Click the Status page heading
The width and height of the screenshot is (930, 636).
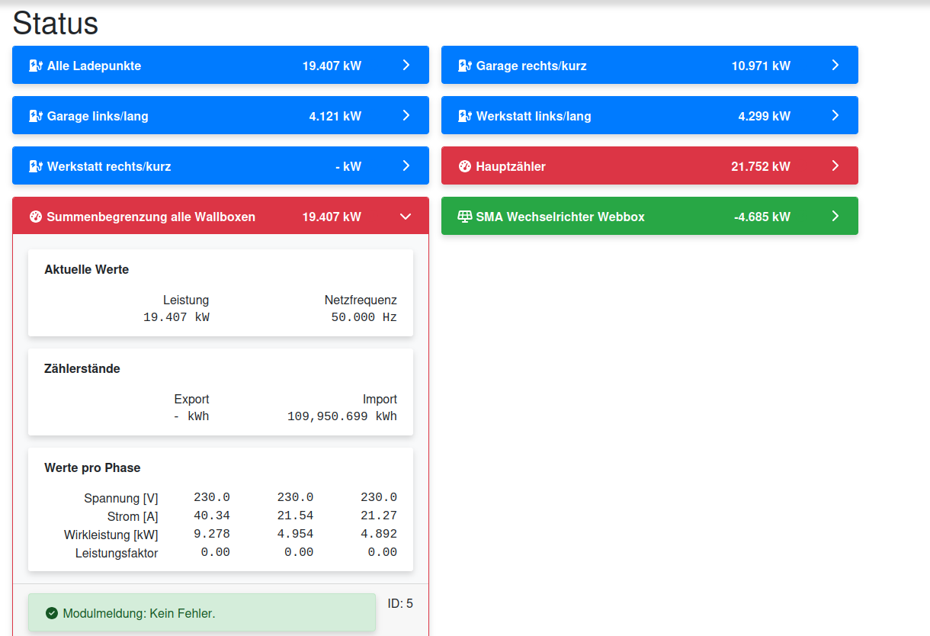pos(56,23)
